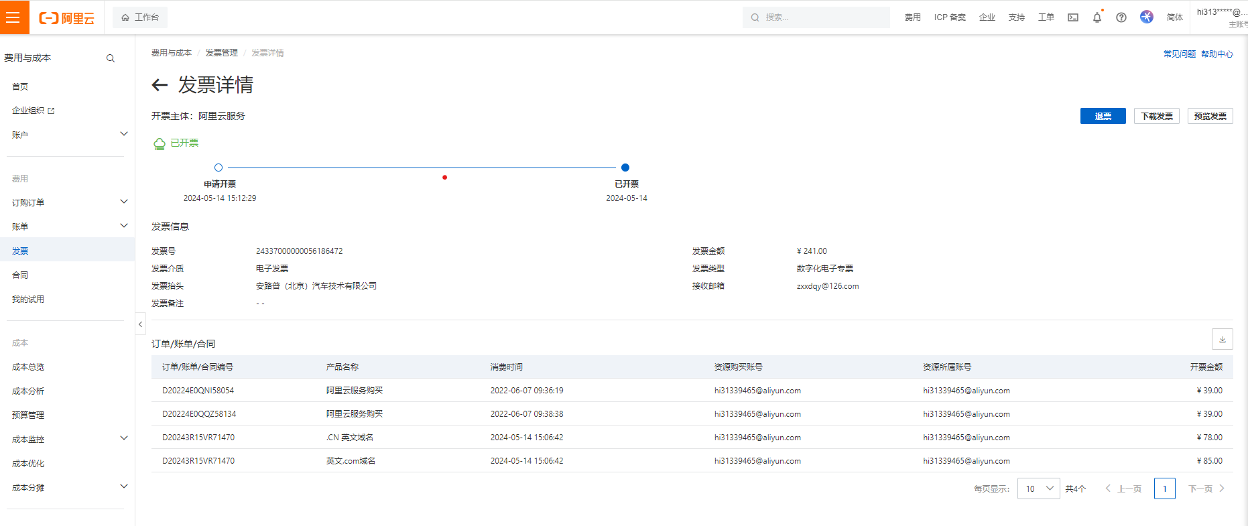Image resolution: width=1248 pixels, height=526 pixels.
Task: Open the 帮助中心 link
Action: coord(1217,54)
